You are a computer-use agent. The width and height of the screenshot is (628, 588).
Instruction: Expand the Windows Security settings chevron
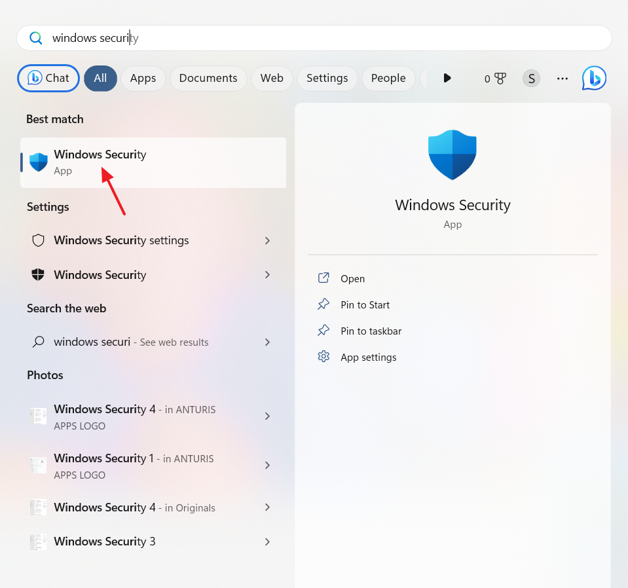(x=267, y=240)
